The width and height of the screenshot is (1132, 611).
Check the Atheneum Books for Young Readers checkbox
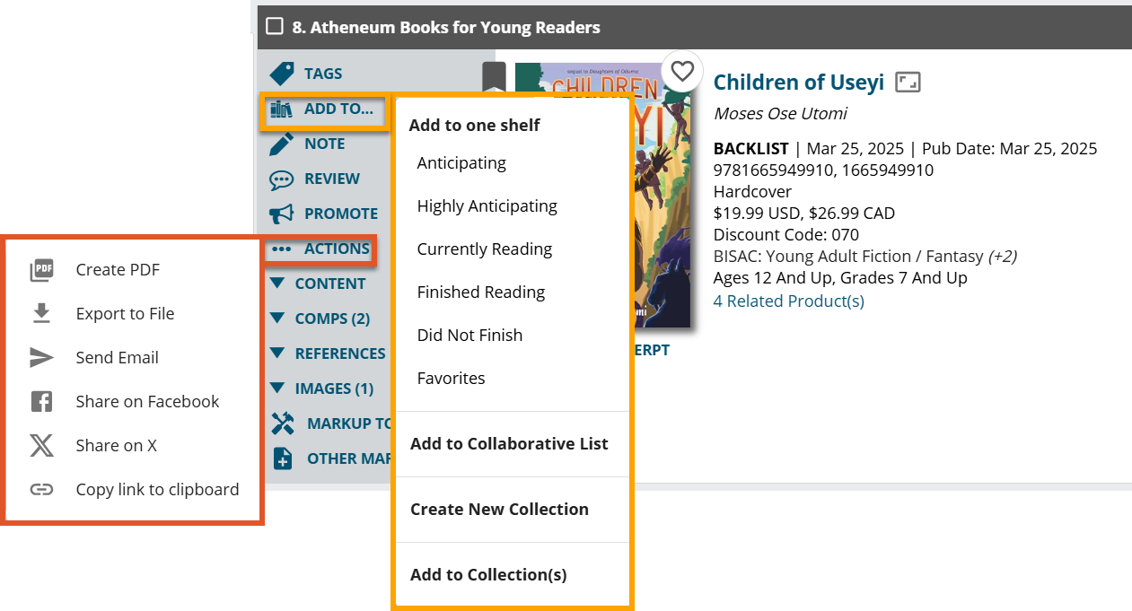point(275,26)
